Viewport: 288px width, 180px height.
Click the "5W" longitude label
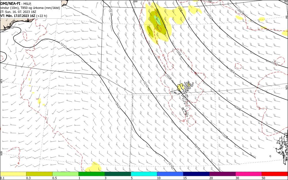(210, 1)
